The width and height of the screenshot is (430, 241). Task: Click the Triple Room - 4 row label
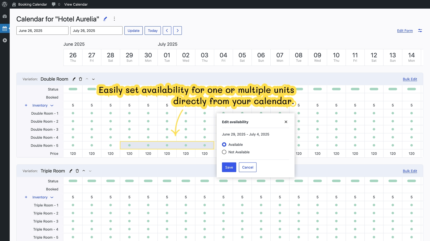[46, 229]
